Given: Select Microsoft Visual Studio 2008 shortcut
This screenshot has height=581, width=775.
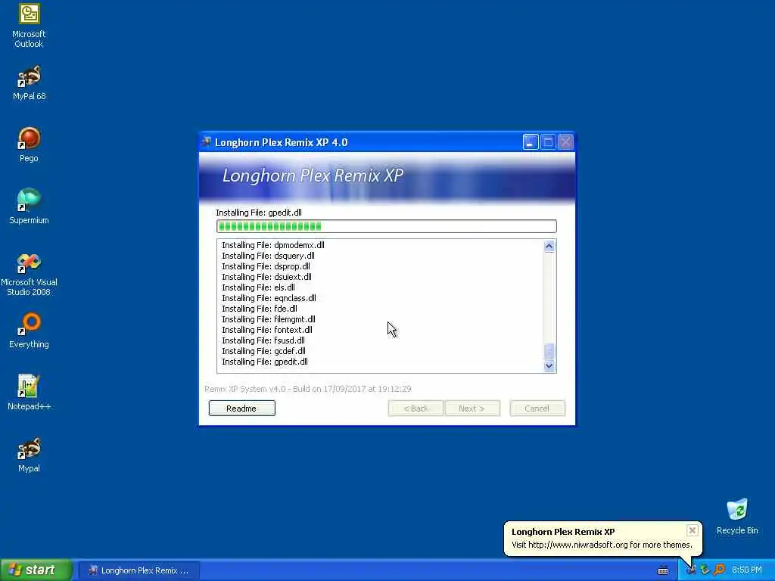Looking at the screenshot, I should [29, 274].
